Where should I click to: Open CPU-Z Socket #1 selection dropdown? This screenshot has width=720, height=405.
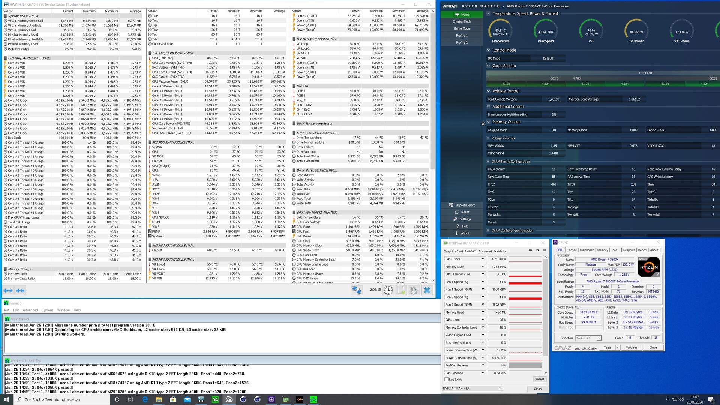click(588, 338)
